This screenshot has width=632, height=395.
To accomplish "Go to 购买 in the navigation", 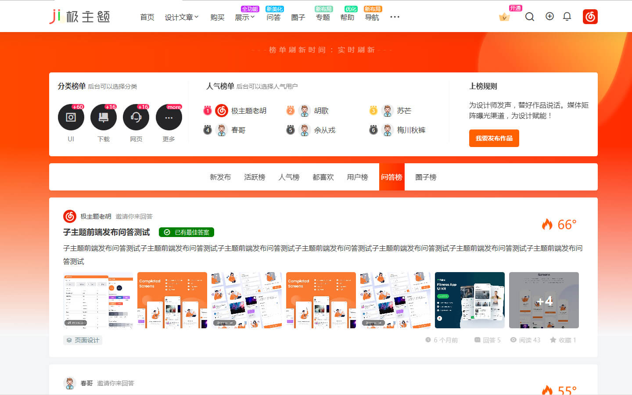I will pyautogui.click(x=217, y=17).
